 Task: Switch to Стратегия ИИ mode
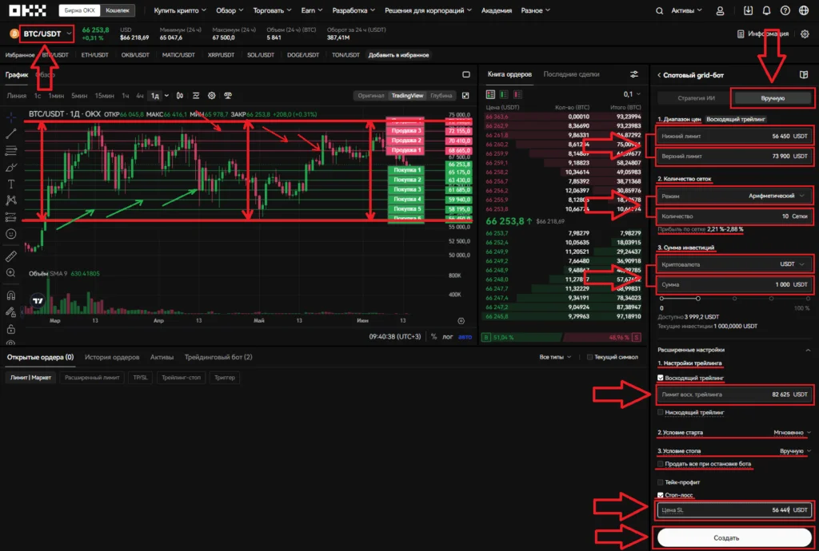[x=696, y=98]
